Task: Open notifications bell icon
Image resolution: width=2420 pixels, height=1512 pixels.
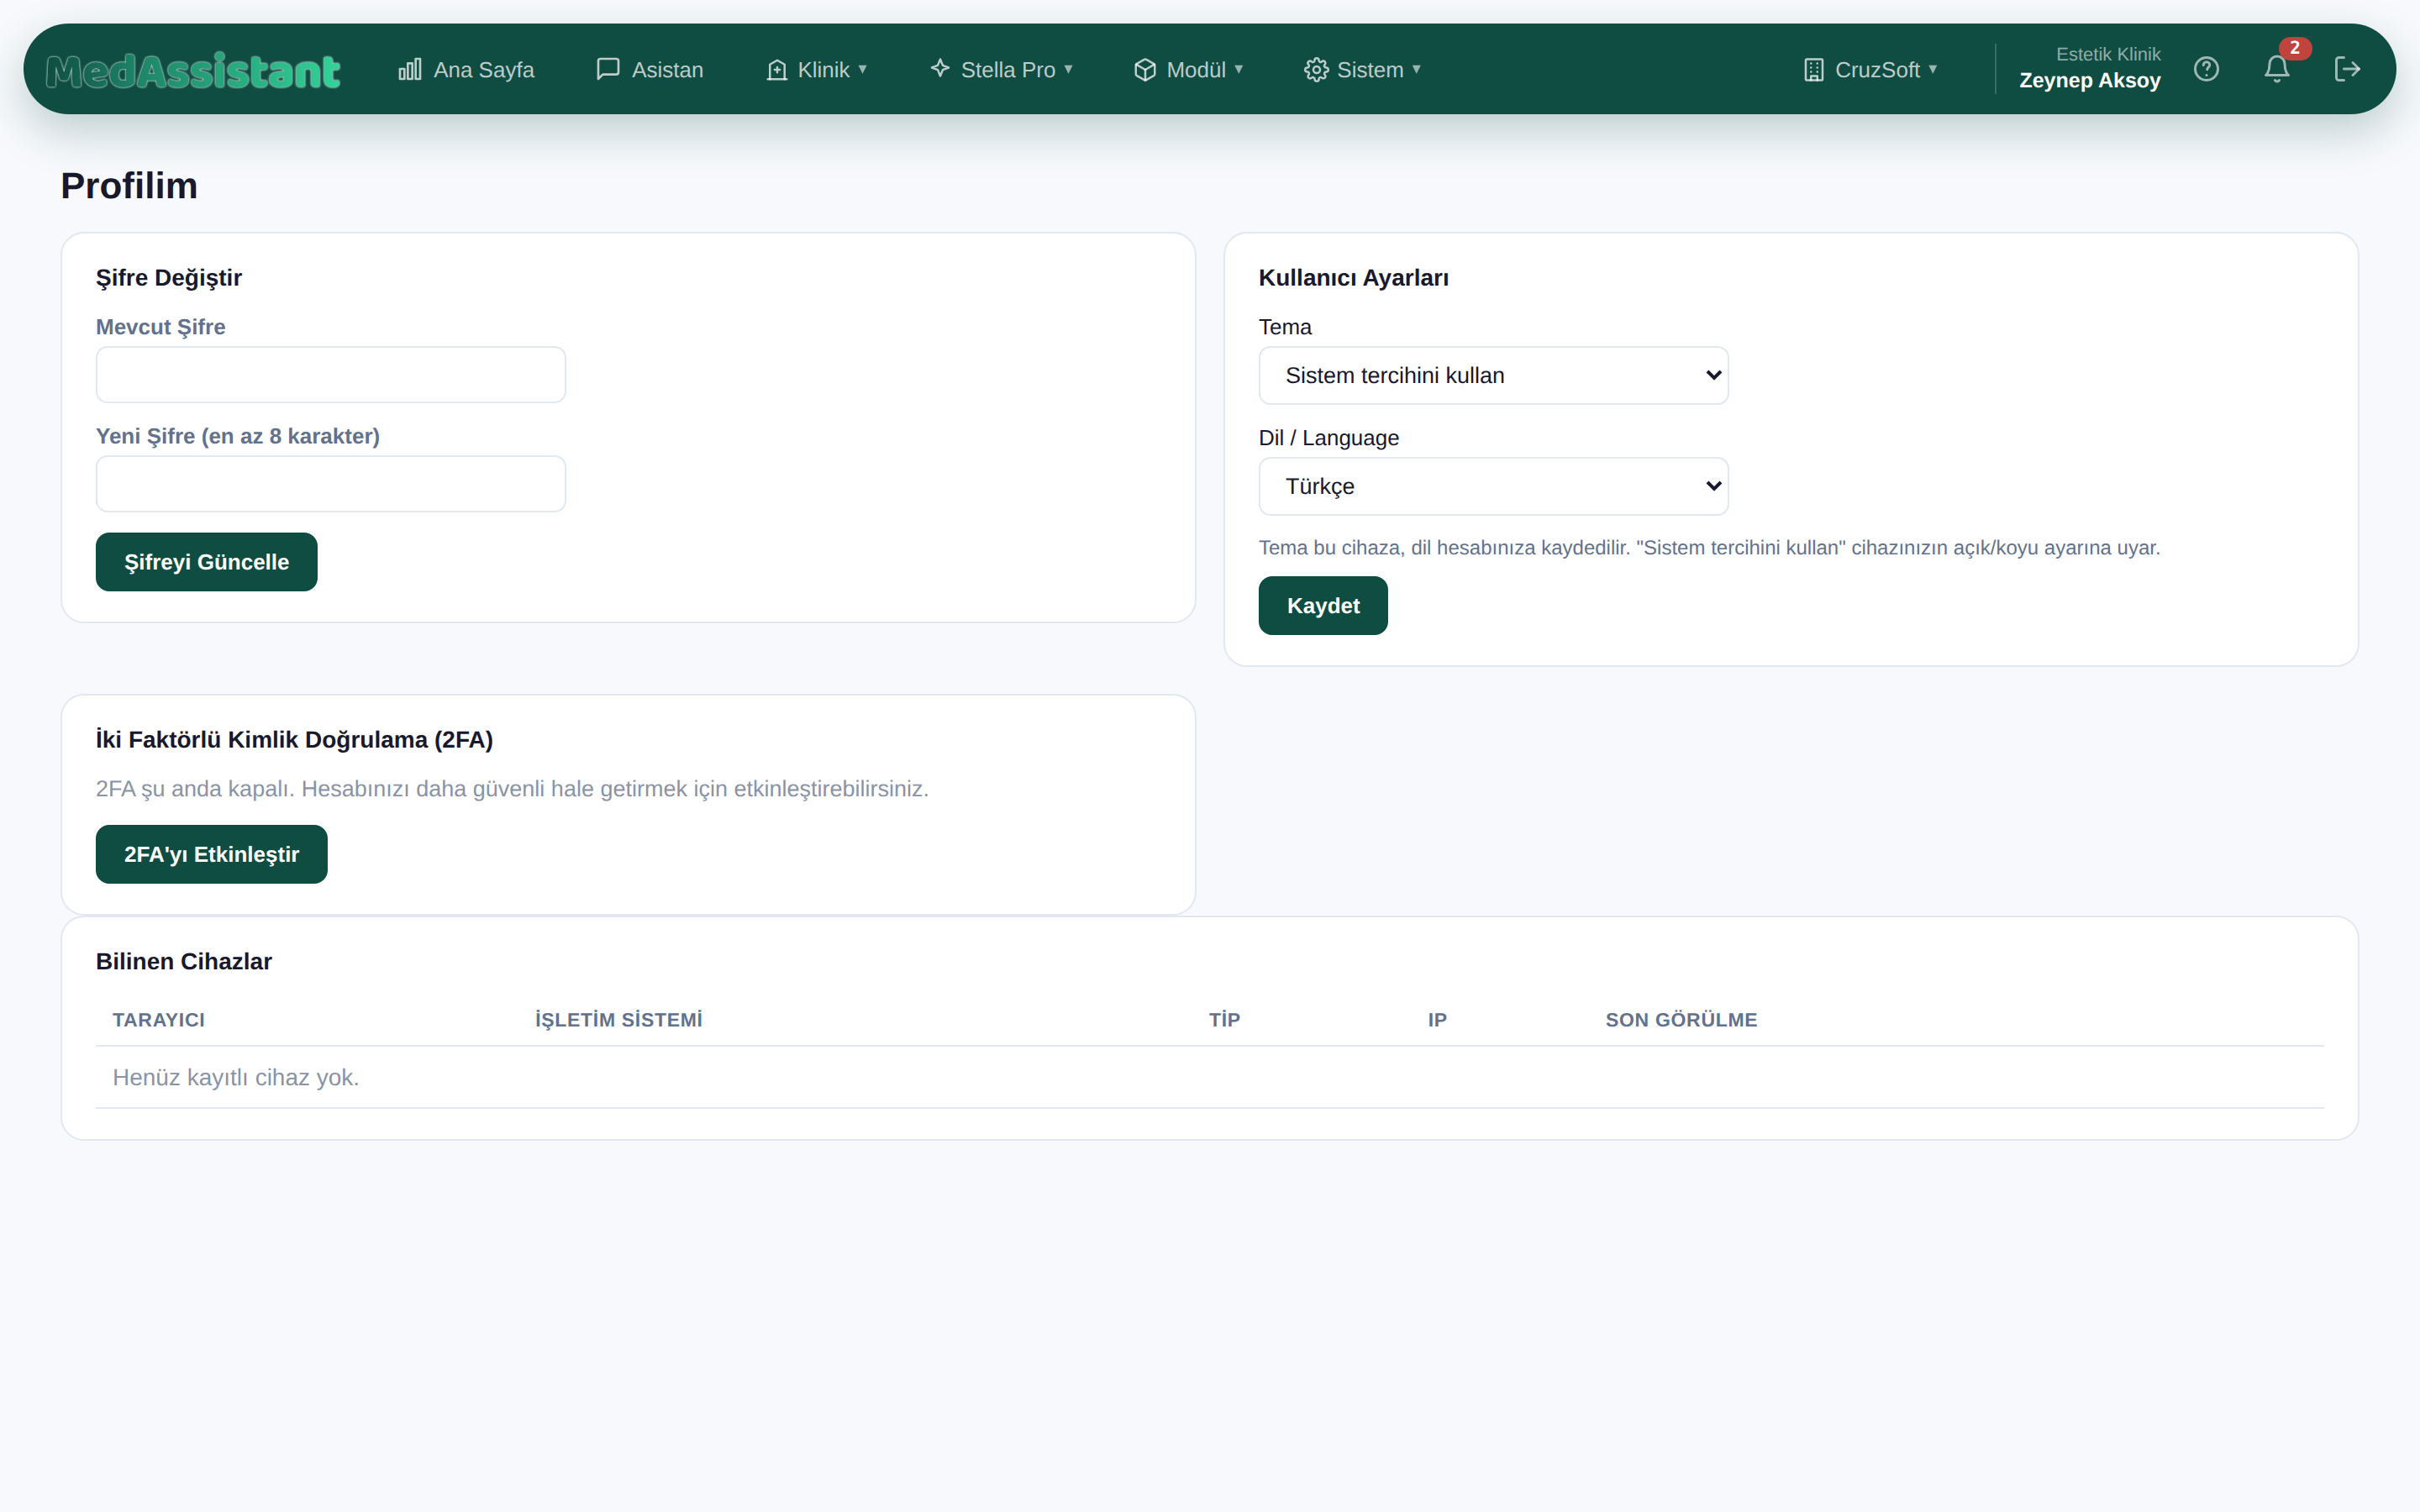Action: 2277,69
